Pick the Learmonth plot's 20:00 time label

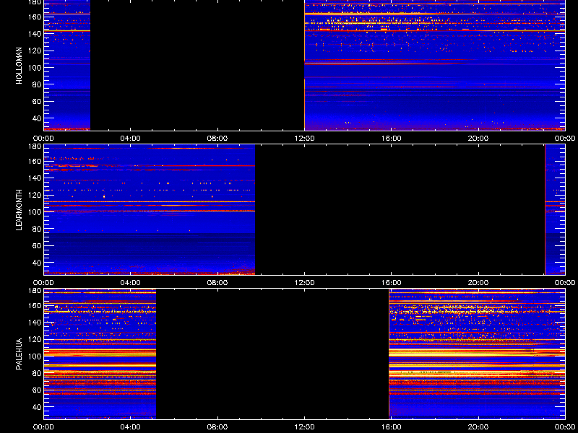coord(478,283)
